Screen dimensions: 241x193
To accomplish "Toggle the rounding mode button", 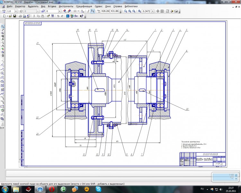I will click(93, 11).
